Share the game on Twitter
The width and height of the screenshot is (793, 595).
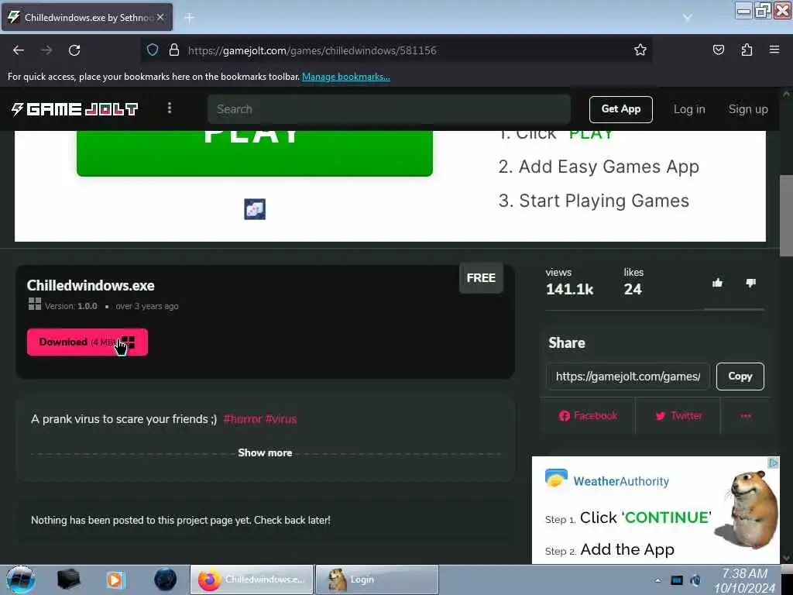pos(678,416)
